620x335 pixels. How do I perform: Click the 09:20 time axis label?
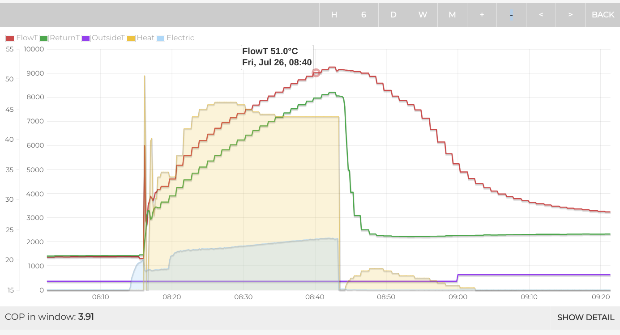[x=601, y=297]
